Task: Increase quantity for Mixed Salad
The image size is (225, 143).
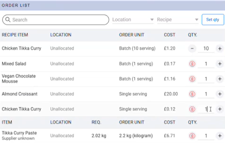Action: (220, 64)
